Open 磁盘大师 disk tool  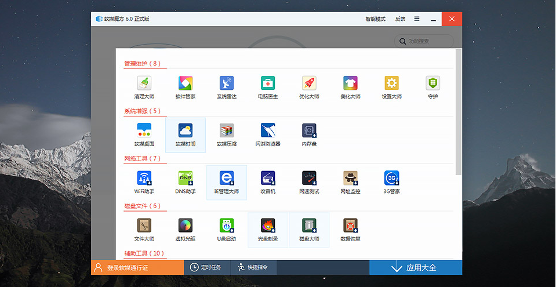[309, 230]
